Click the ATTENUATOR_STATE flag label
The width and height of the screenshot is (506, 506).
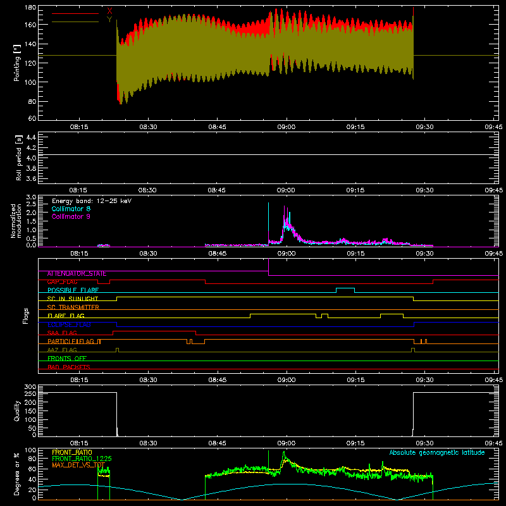77,274
